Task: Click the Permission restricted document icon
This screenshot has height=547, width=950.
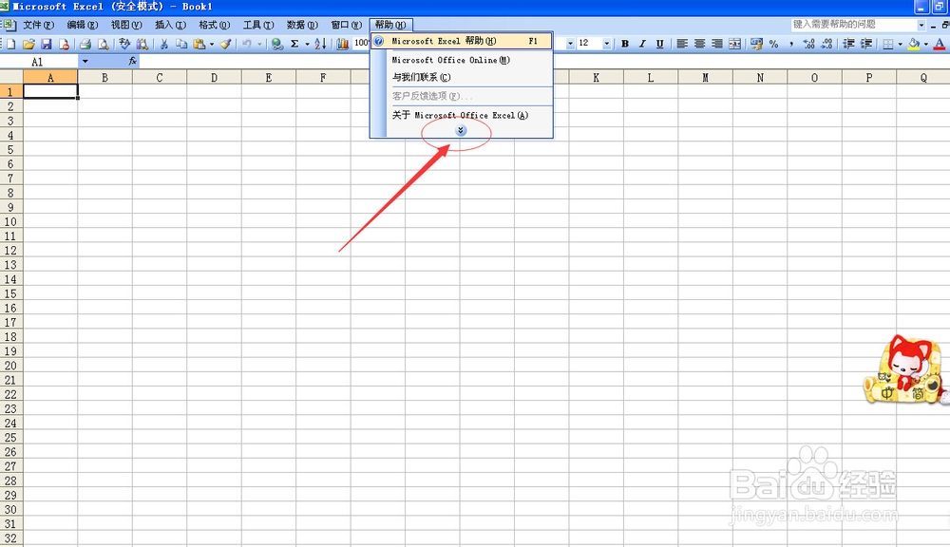Action: pos(64,44)
